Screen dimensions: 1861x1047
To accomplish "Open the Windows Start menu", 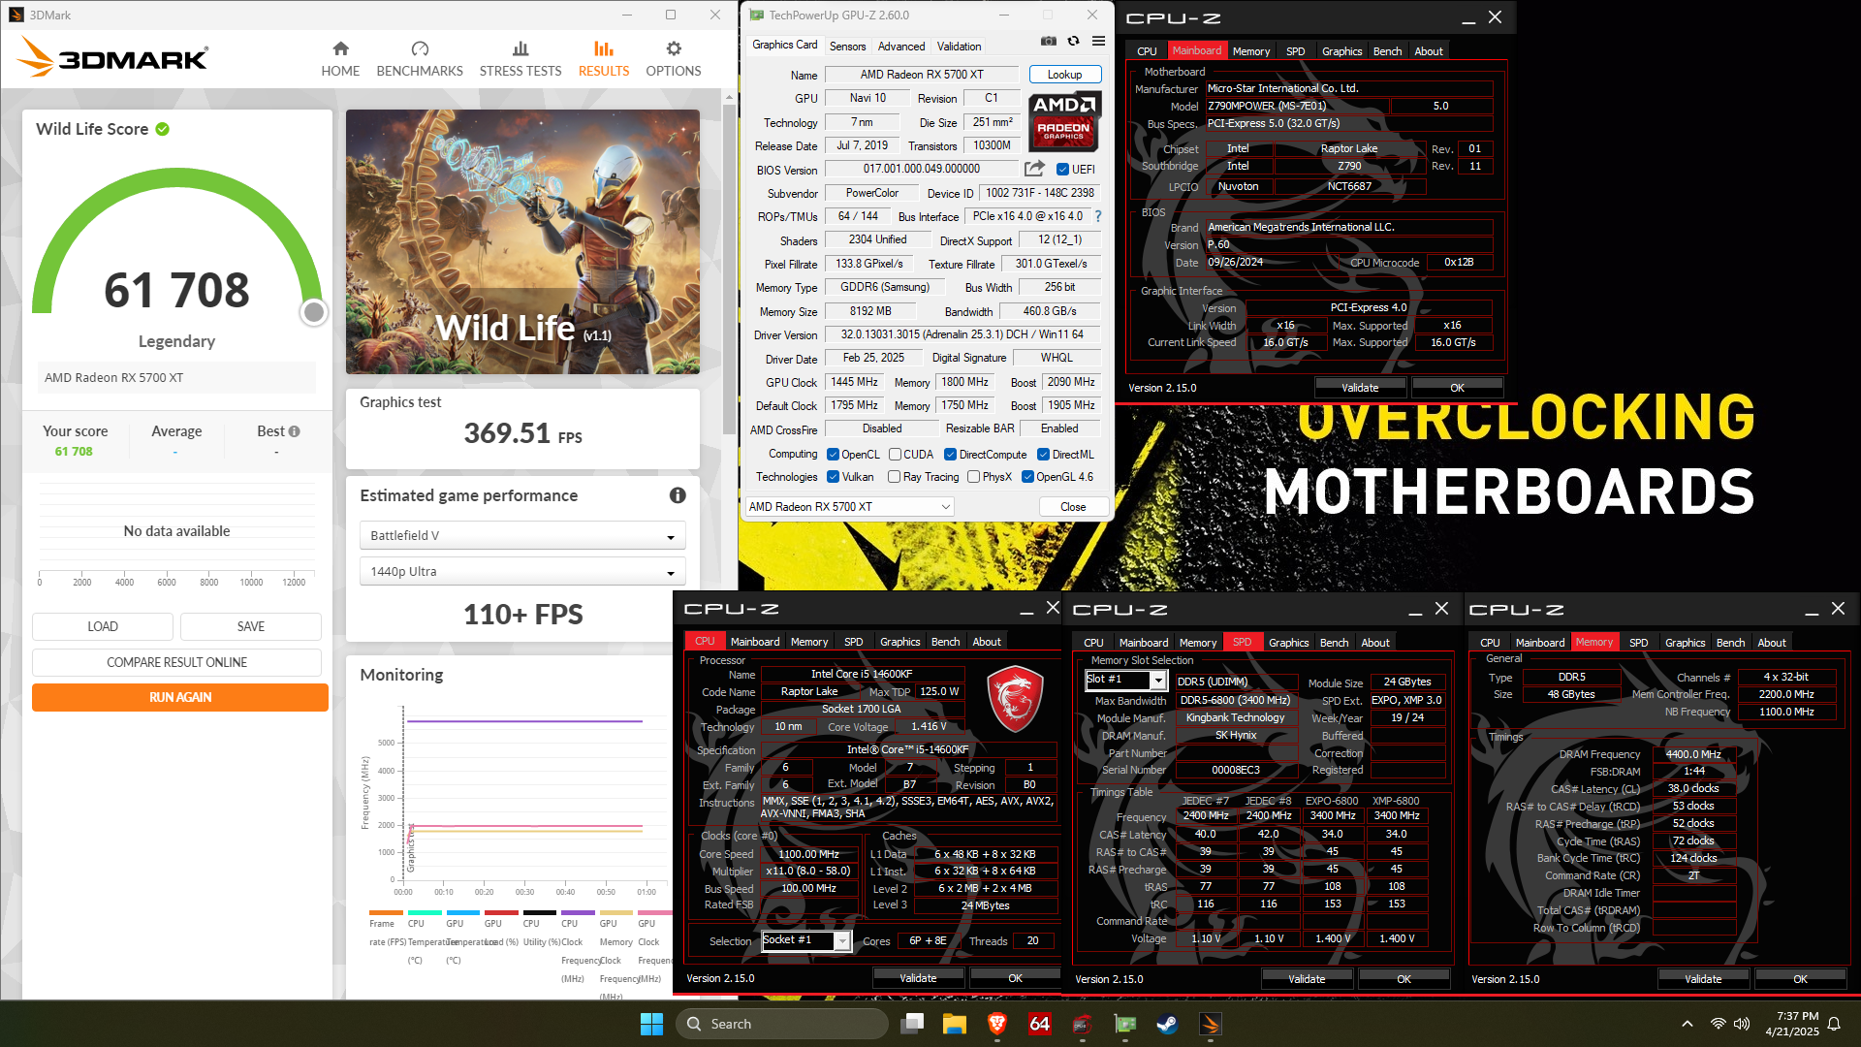I will coord(651,1024).
